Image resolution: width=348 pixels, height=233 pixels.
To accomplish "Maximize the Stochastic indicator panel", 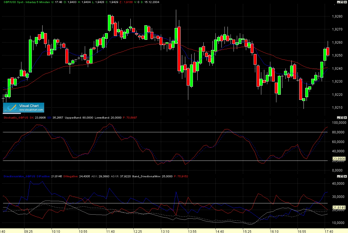I will coord(342,117).
